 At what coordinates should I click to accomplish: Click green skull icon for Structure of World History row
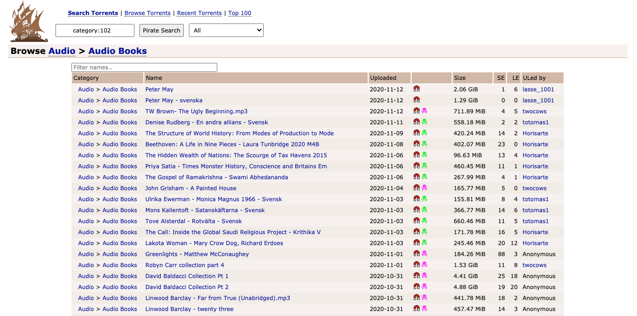click(424, 133)
